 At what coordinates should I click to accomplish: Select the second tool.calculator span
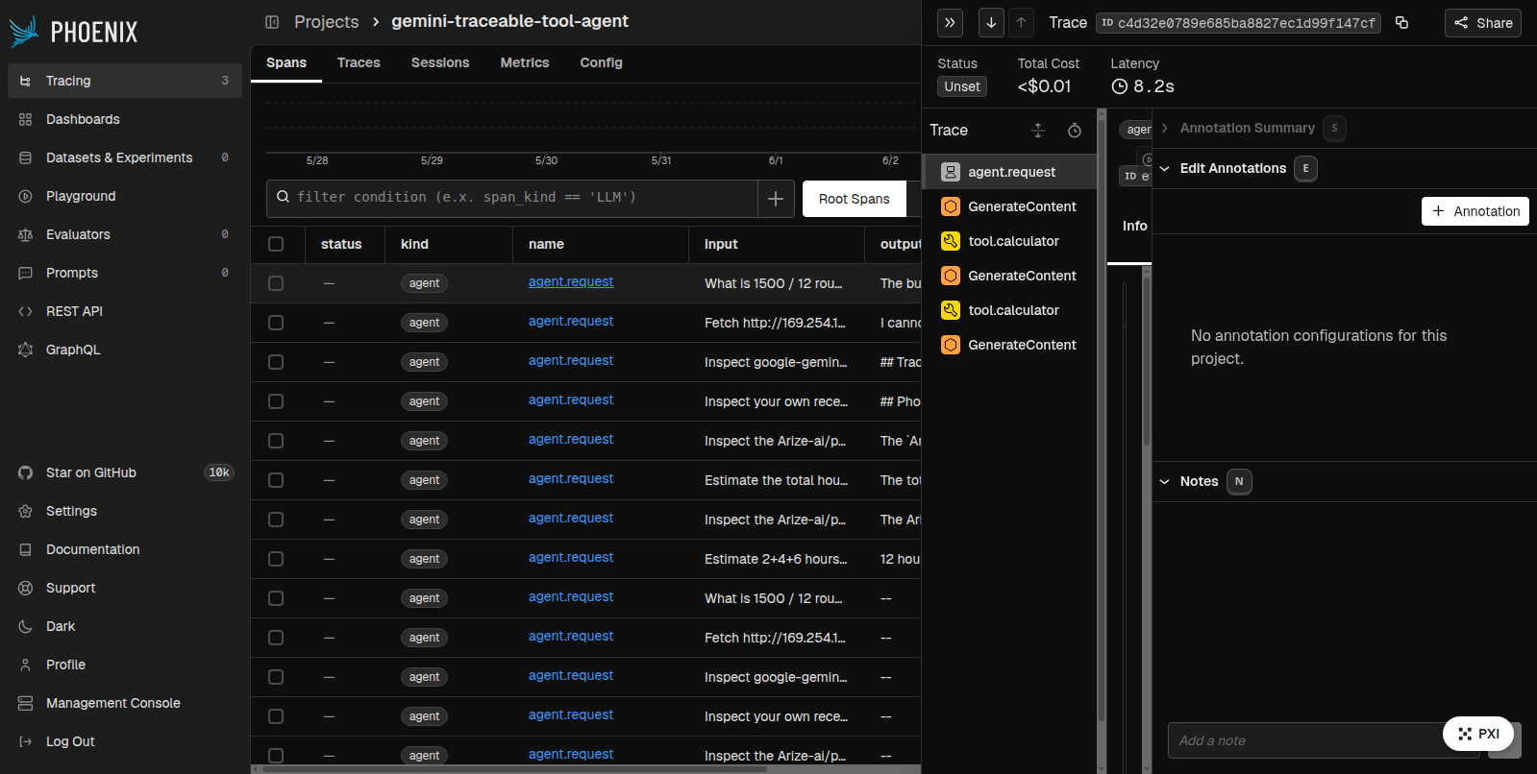(x=1009, y=310)
